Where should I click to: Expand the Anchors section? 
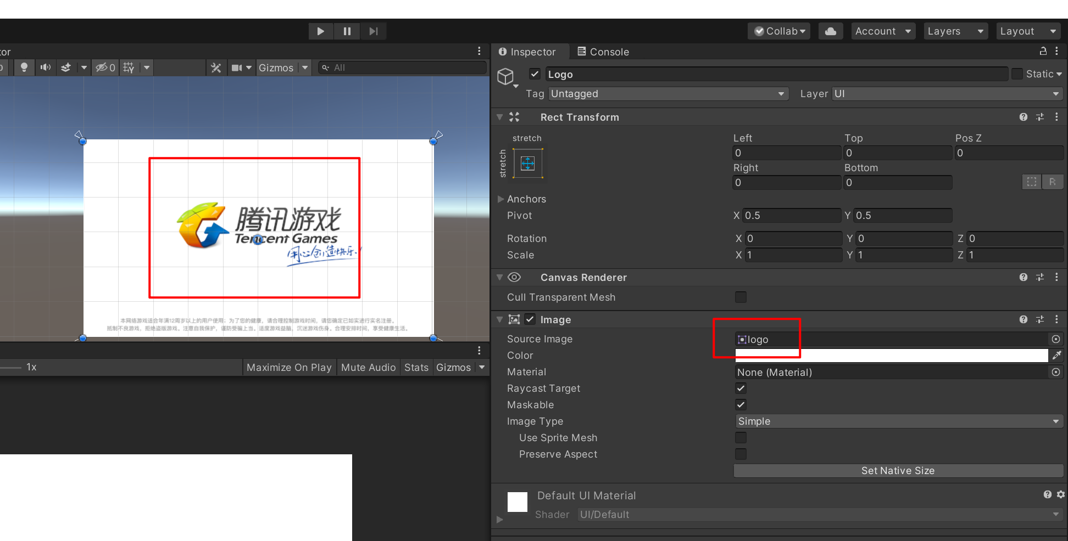500,199
